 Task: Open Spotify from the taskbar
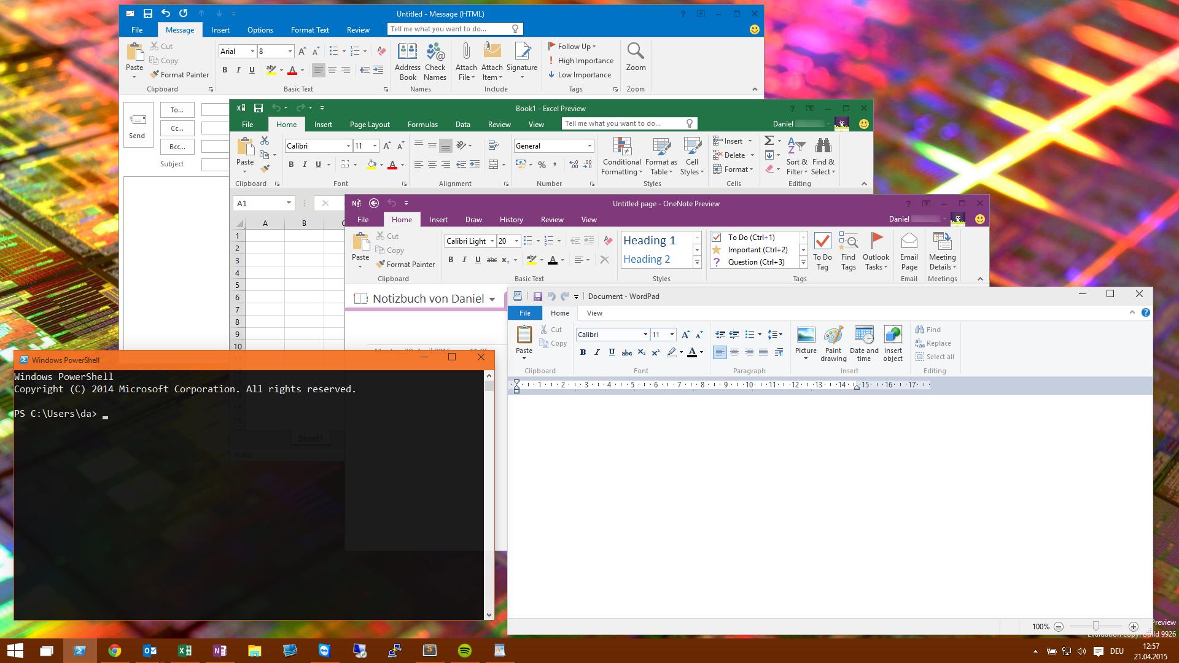pos(465,650)
